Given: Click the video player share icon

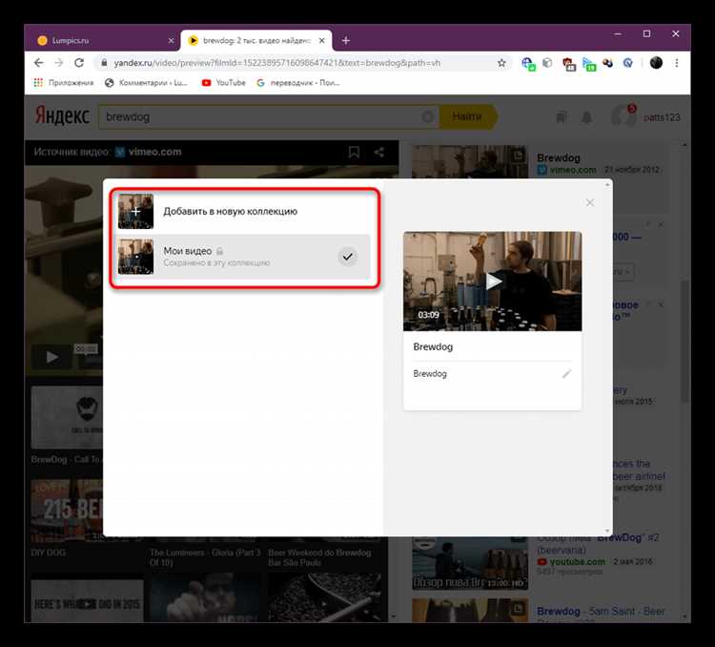Looking at the screenshot, I should coord(378,152).
